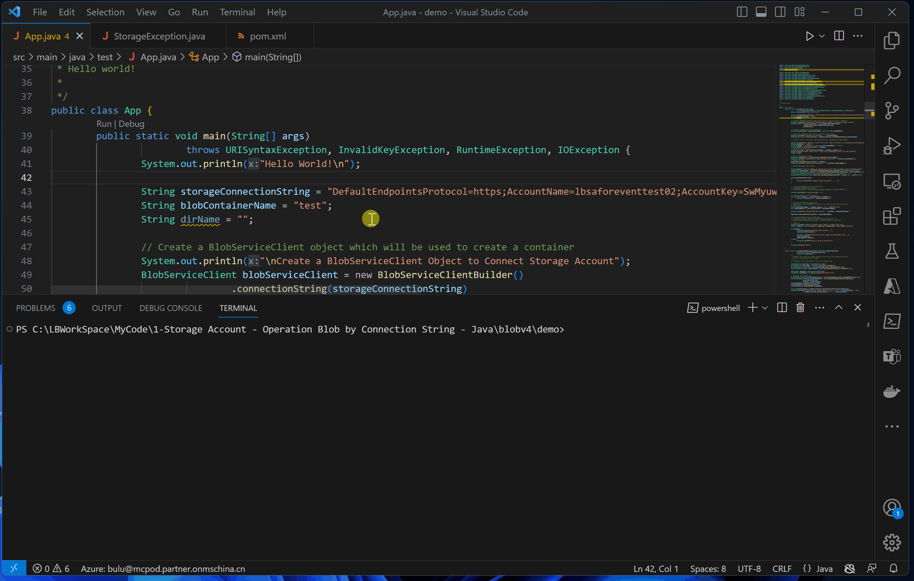Open the Terminal menu
914x581 pixels.
pyautogui.click(x=237, y=12)
